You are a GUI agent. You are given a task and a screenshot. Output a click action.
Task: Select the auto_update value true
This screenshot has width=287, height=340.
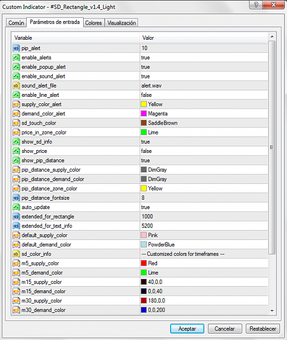145,207
